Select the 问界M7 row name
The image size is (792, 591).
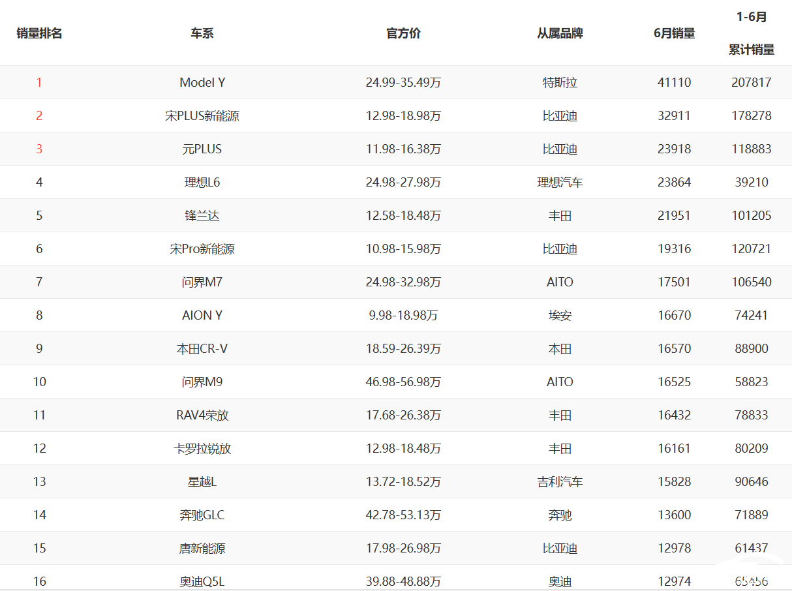[202, 282]
